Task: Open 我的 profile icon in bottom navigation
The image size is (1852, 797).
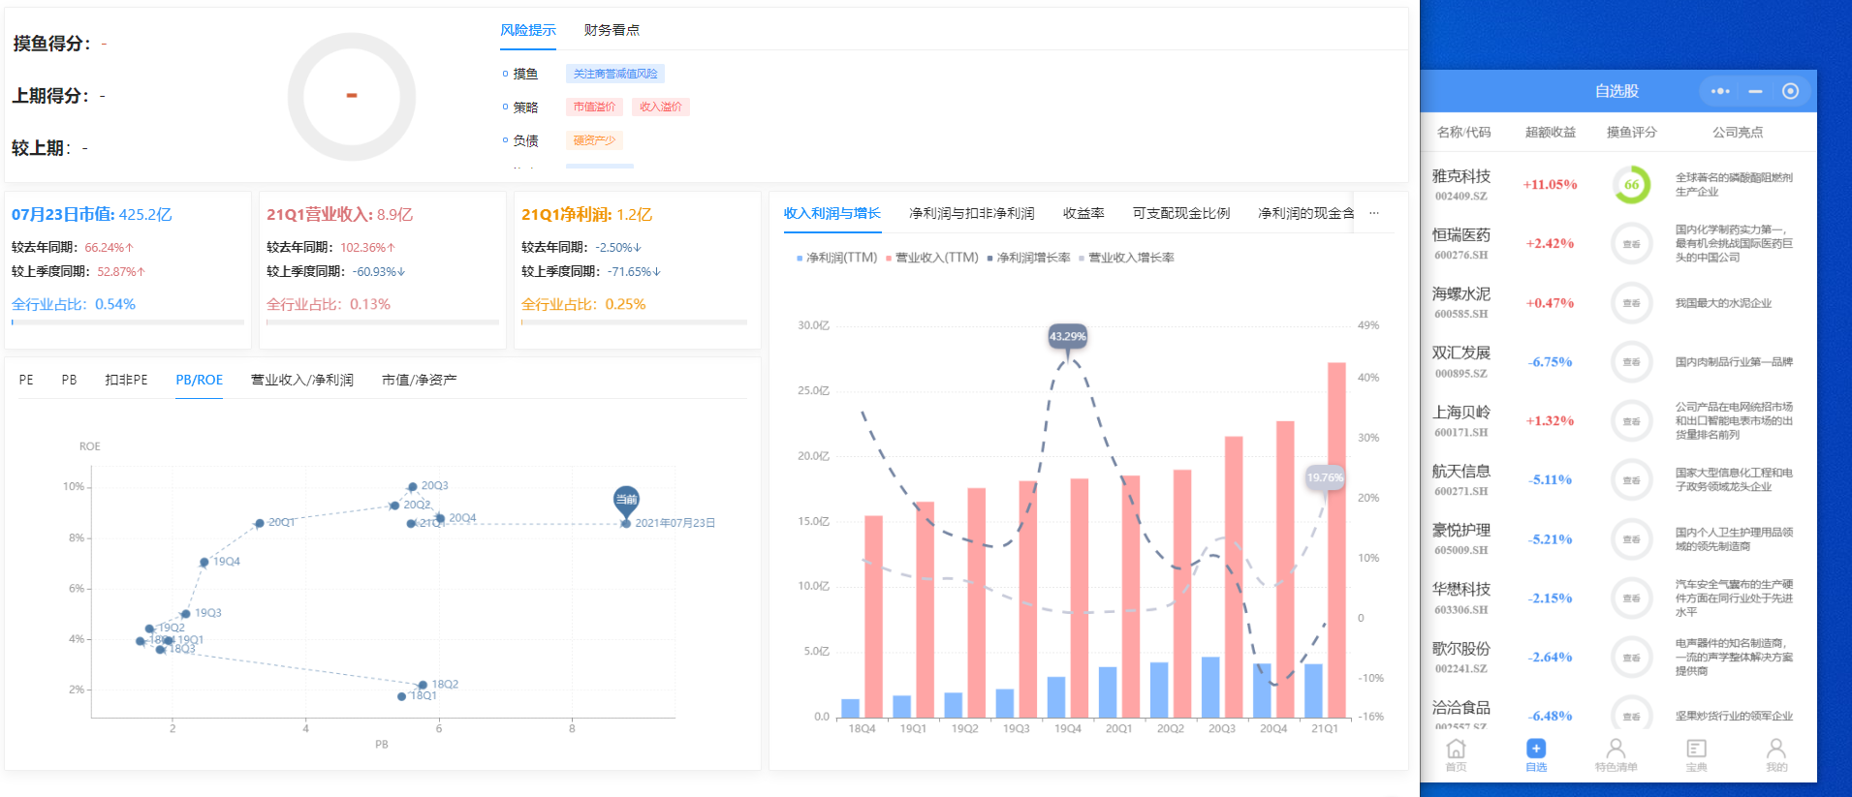Action: [1775, 755]
